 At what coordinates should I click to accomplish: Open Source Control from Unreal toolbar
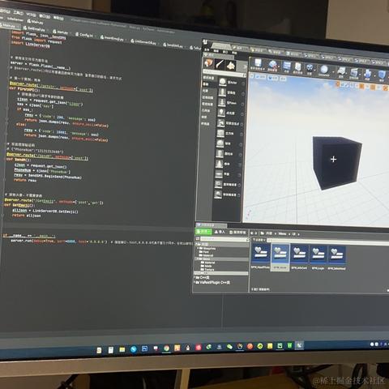click(272, 66)
